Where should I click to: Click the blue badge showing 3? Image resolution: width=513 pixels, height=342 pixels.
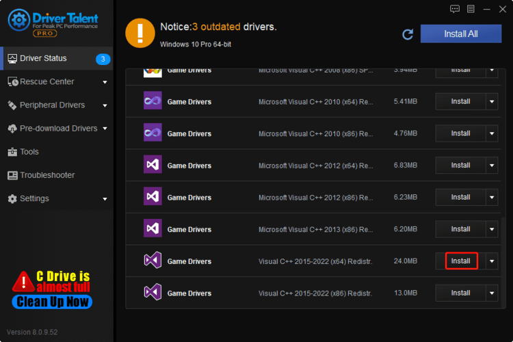[103, 59]
